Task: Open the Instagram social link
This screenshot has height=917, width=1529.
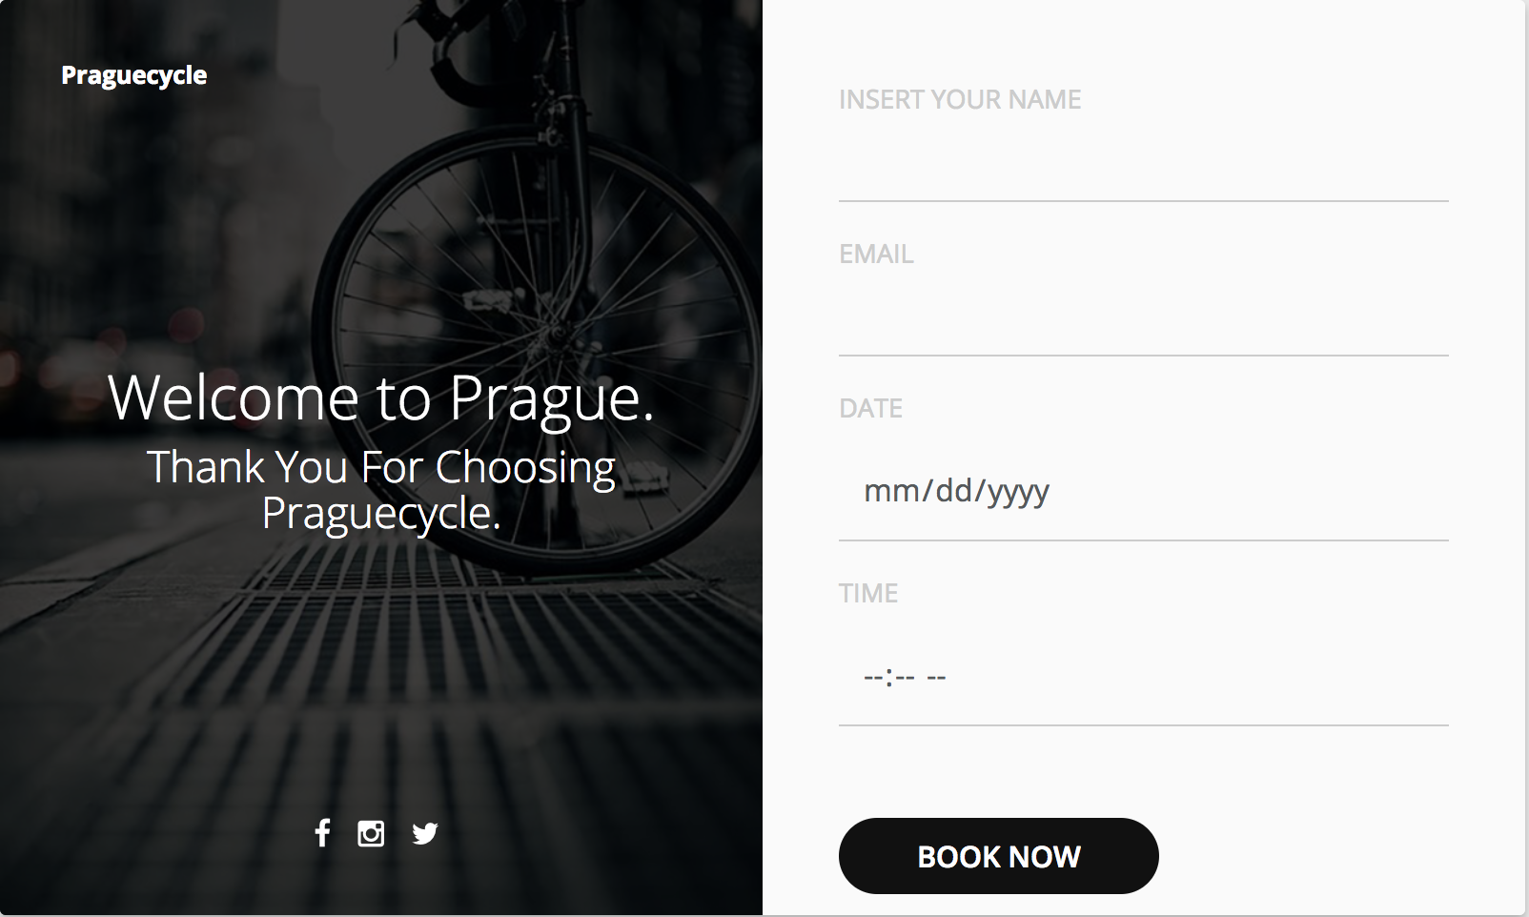Action: (x=371, y=834)
